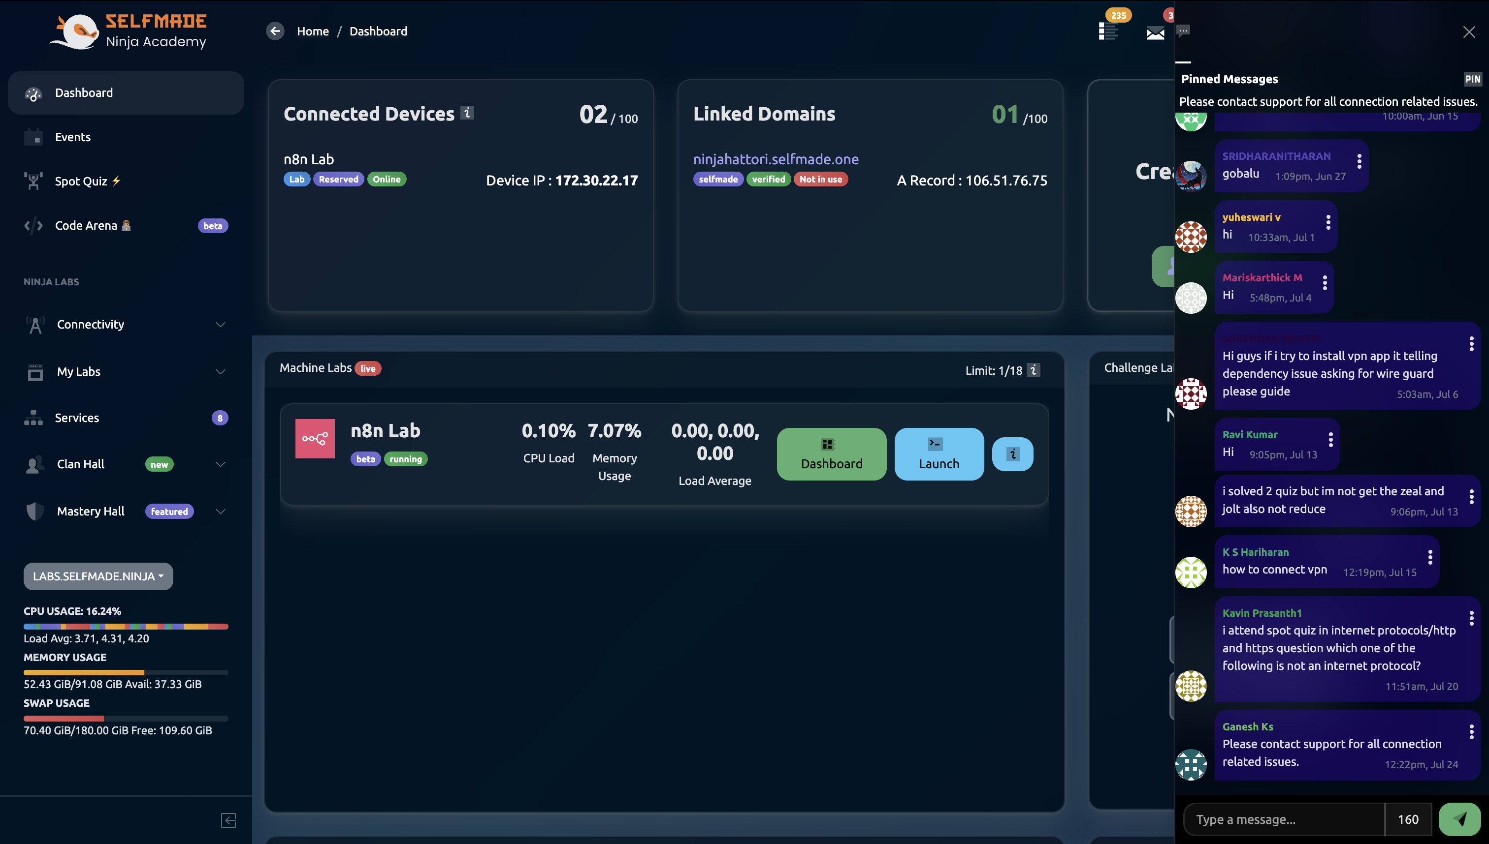Click the green Dashboard button for n8n Lab
The image size is (1489, 844).
(832, 454)
